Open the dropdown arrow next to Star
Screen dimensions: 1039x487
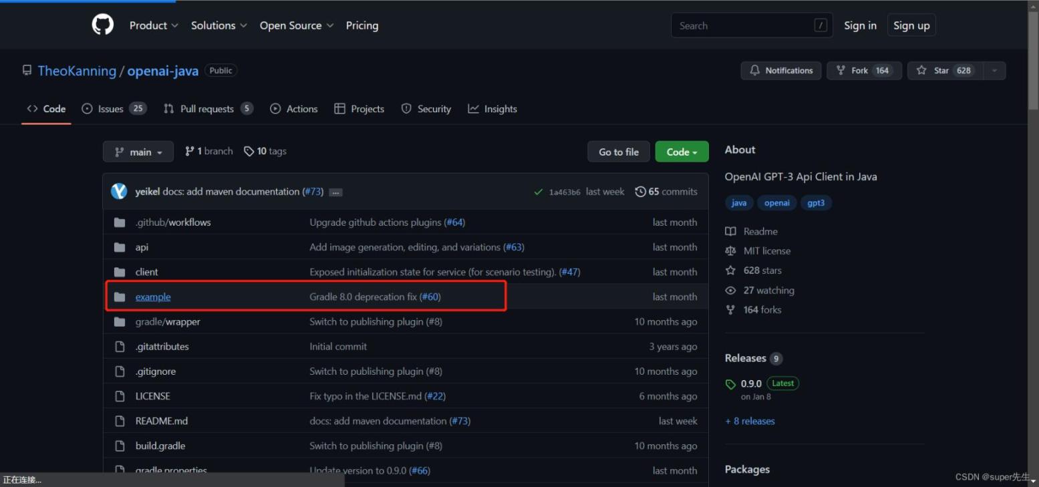tap(994, 70)
